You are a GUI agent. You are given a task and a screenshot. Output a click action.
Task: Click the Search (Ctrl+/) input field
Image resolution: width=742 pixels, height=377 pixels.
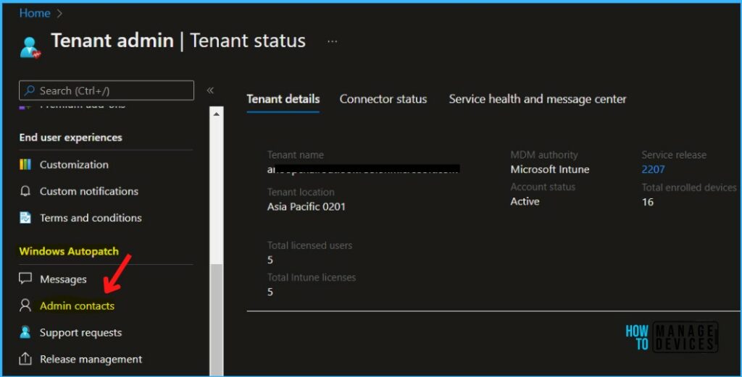pyautogui.click(x=107, y=90)
